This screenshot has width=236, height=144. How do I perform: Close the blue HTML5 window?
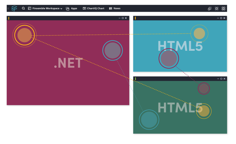(x=224, y=18)
